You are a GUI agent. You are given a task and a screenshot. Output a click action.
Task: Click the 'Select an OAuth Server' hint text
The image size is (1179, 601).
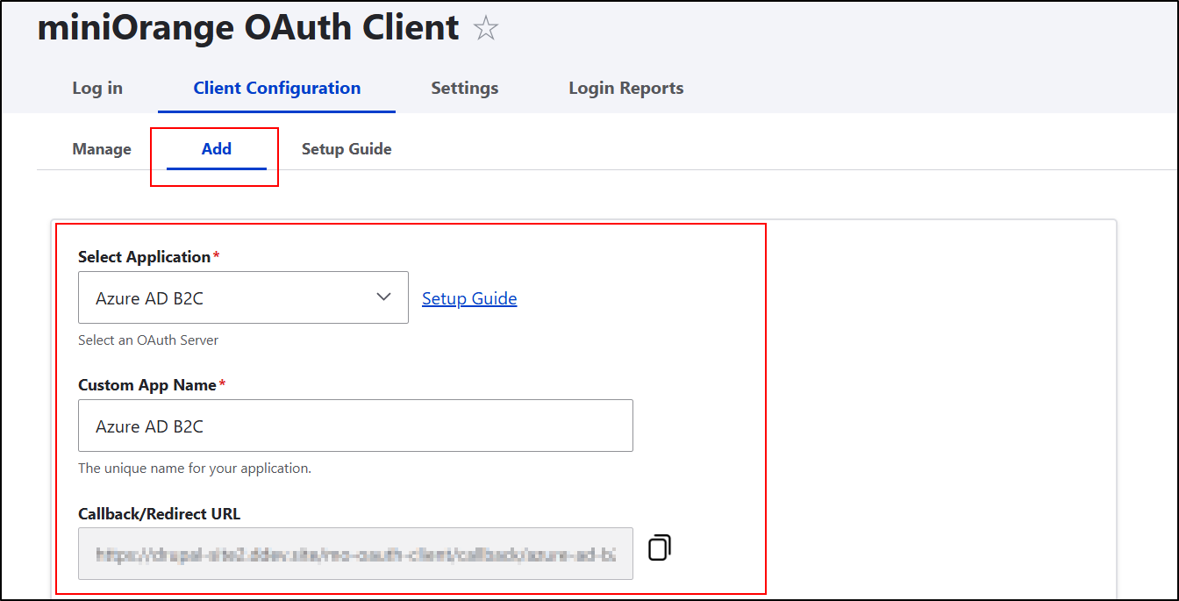(x=148, y=340)
